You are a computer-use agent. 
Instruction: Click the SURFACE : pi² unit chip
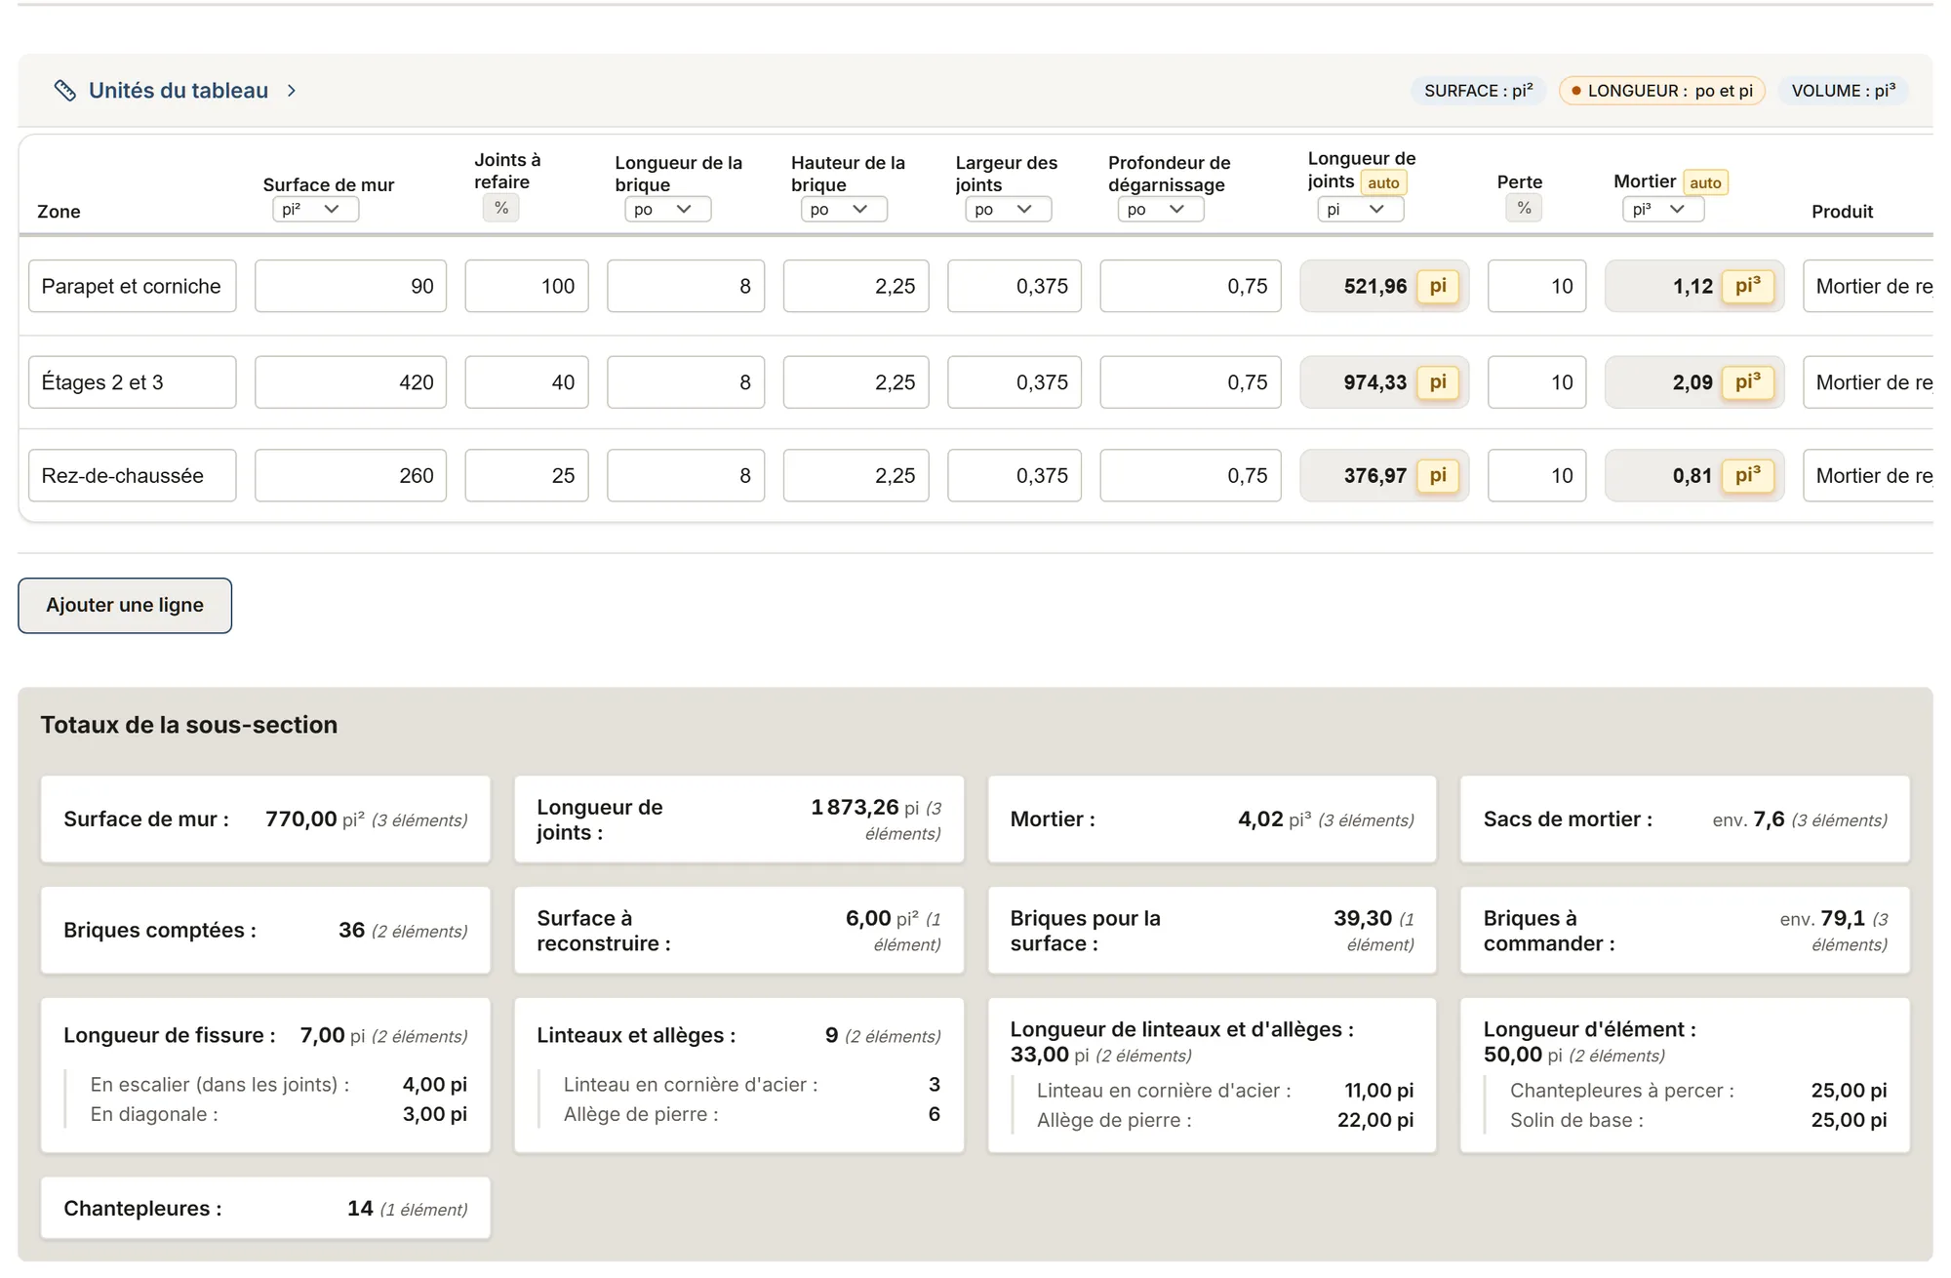[1478, 91]
